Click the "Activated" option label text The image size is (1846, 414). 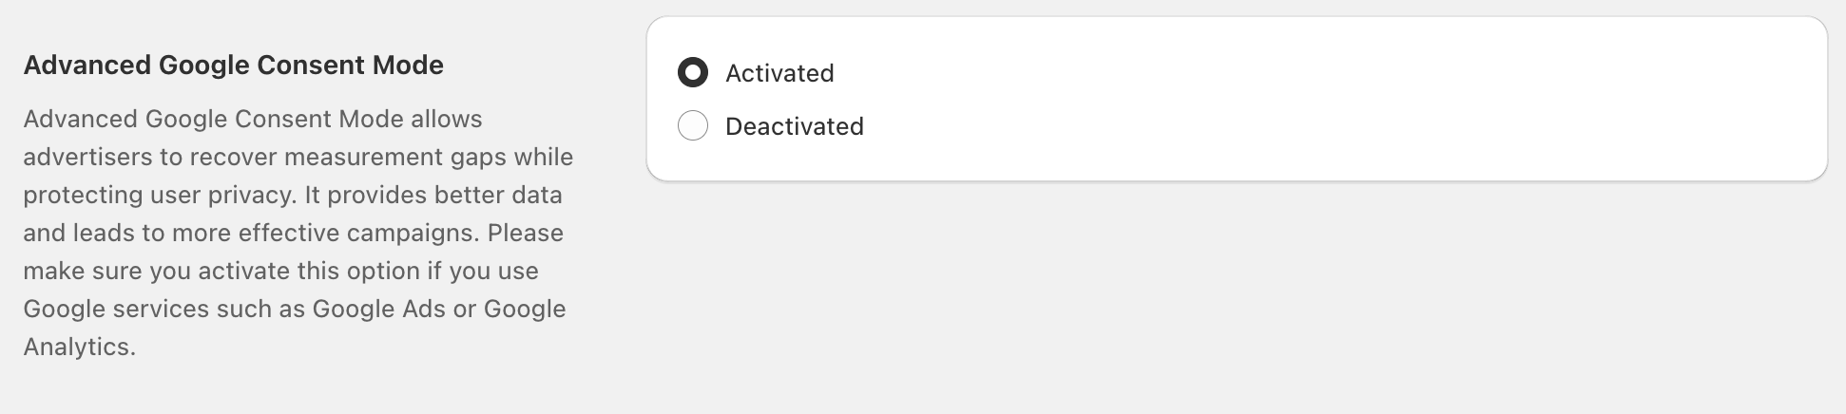[779, 73]
